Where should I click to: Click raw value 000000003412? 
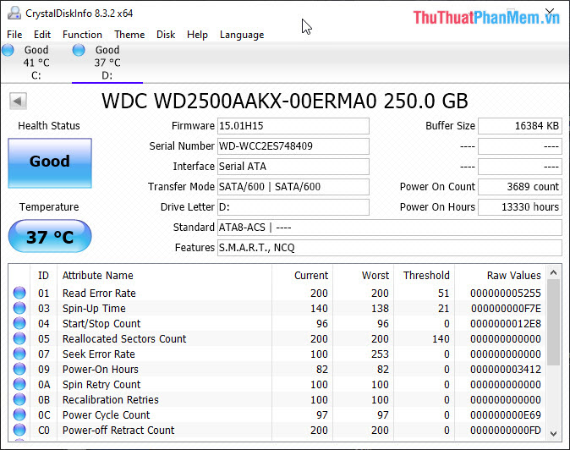click(506, 370)
